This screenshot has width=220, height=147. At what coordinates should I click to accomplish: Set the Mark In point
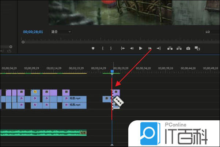click(x=103, y=48)
